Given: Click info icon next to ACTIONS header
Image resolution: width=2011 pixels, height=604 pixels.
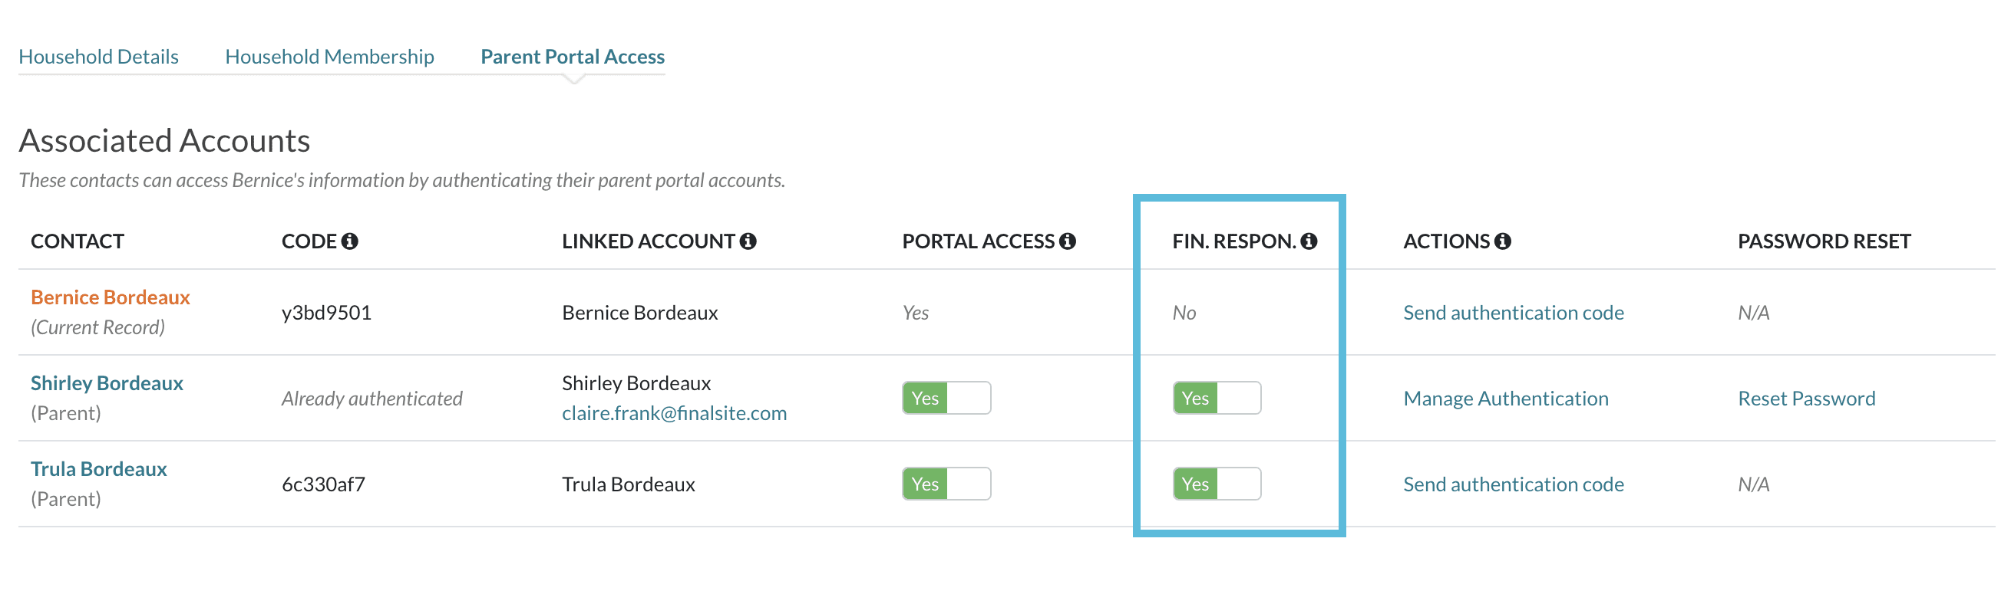Looking at the screenshot, I should [1503, 241].
